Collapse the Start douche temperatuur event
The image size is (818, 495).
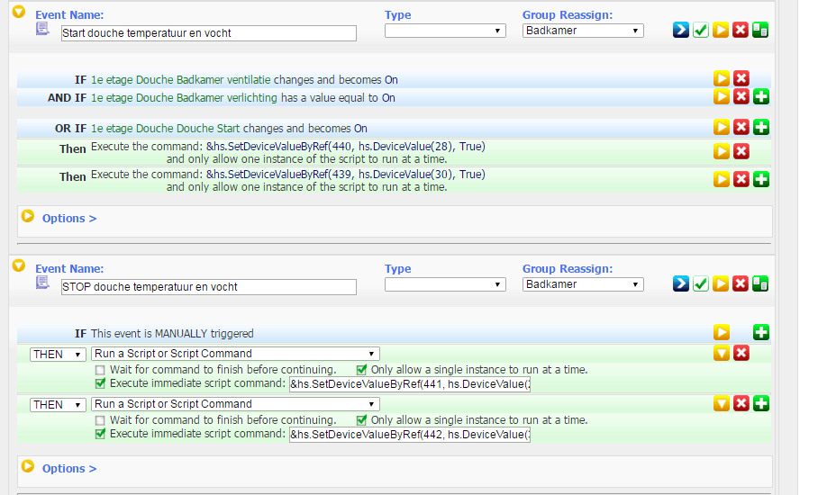coord(19,12)
